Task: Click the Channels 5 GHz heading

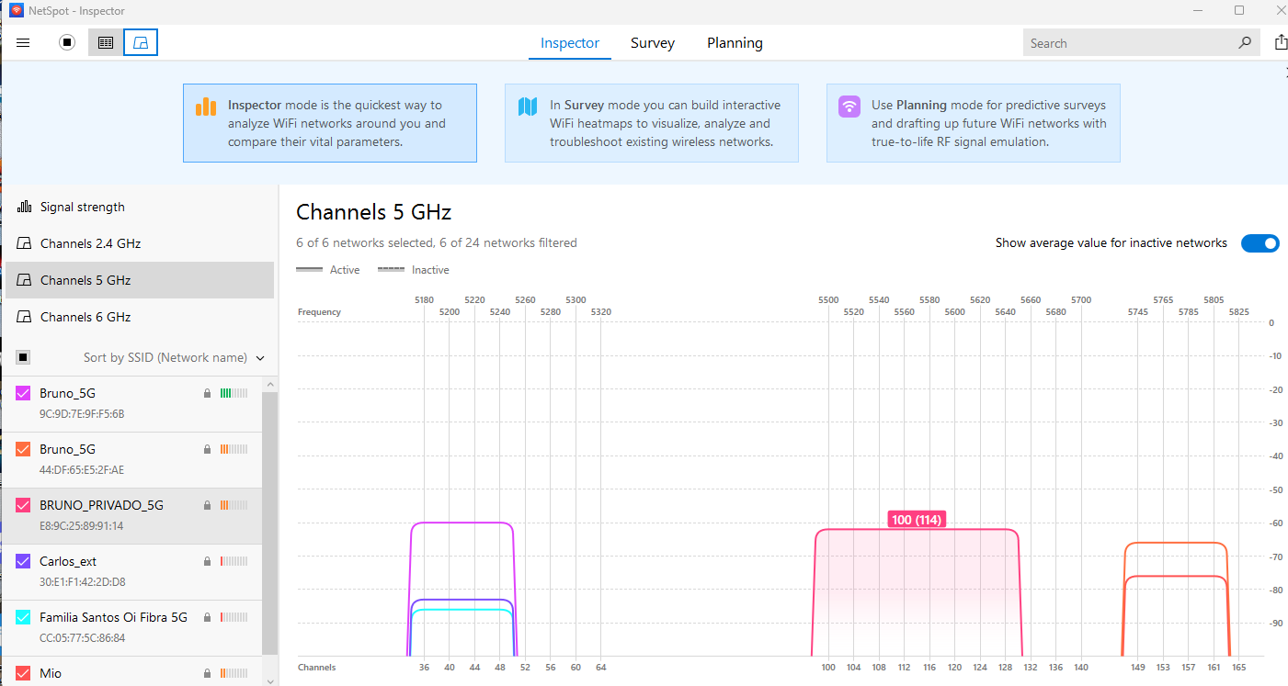Action: click(374, 212)
